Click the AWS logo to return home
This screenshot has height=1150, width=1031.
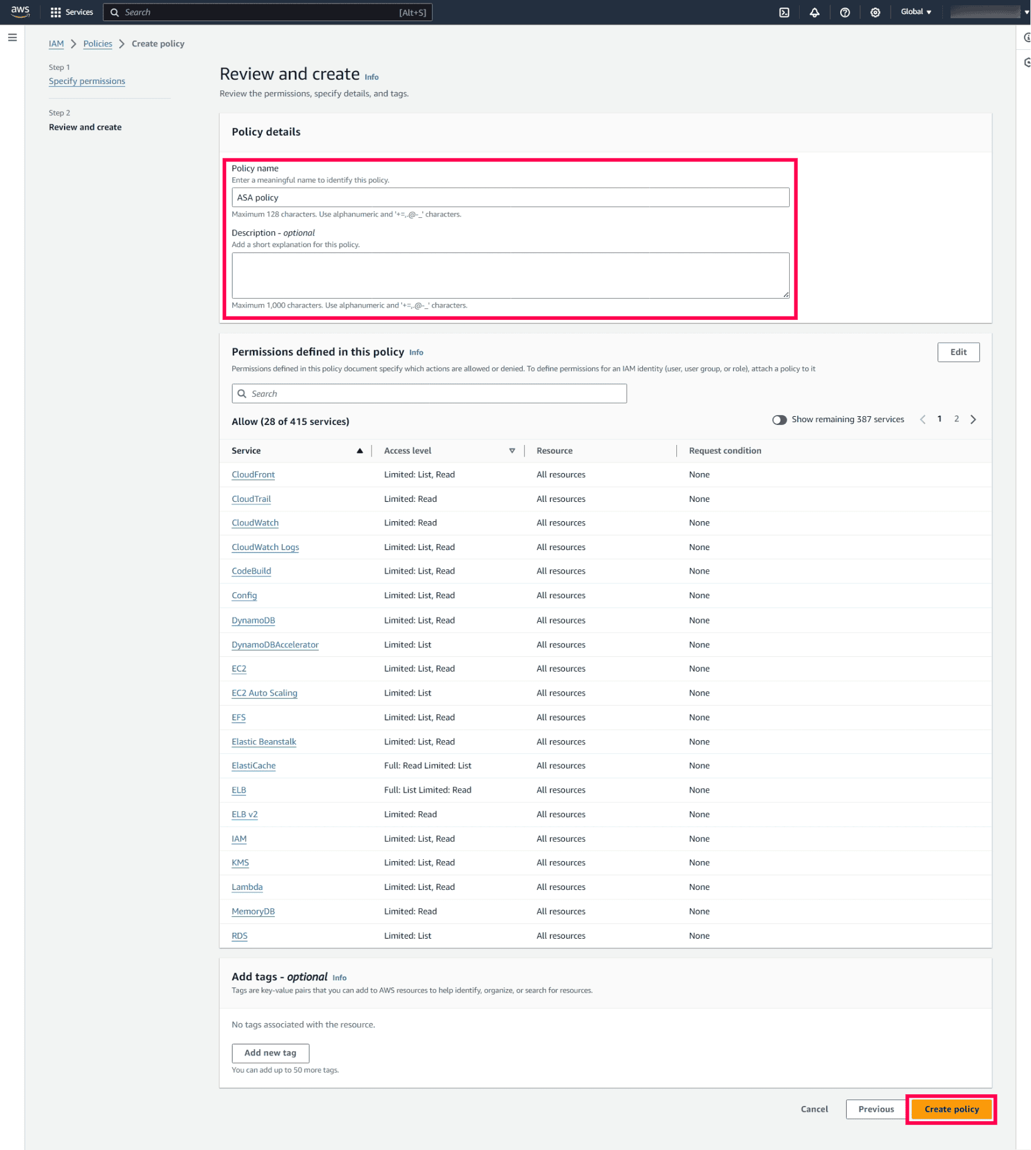tap(20, 12)
